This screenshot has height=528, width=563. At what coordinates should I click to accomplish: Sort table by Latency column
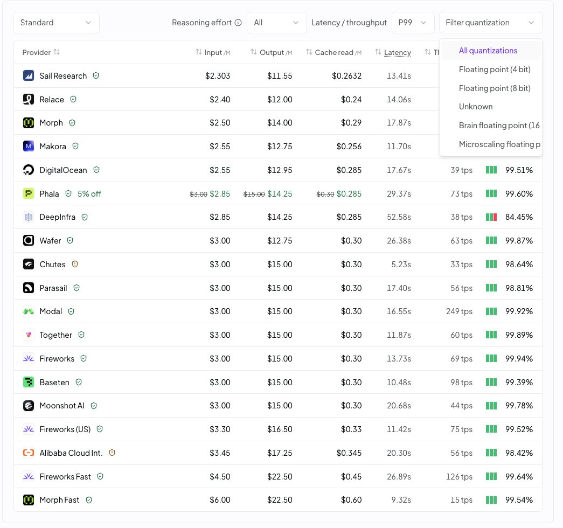point(393,52)
